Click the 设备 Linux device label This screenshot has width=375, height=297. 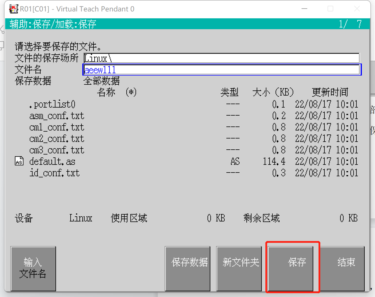point(53,218)
